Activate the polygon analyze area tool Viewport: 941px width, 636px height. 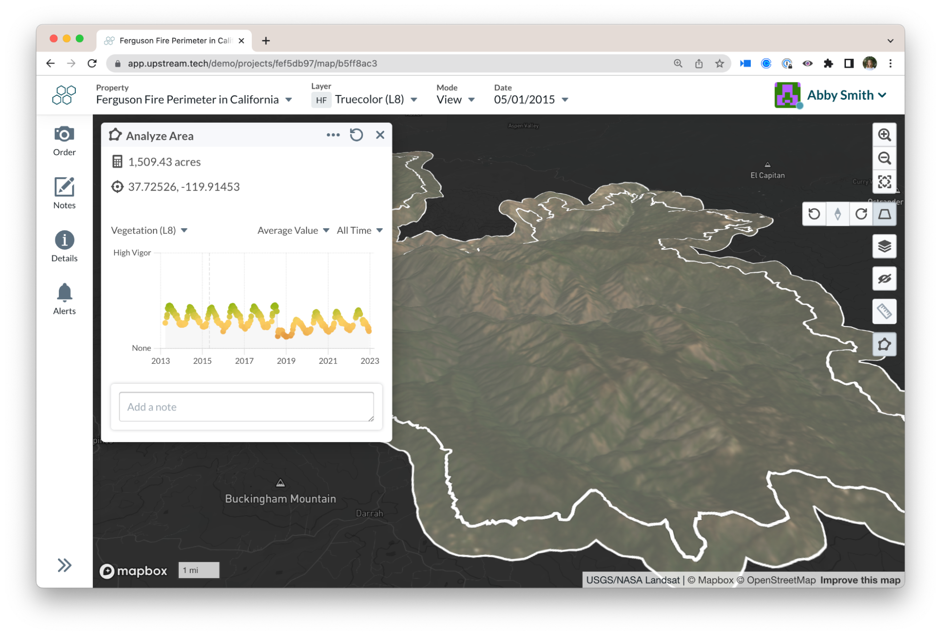pos(885,344)
